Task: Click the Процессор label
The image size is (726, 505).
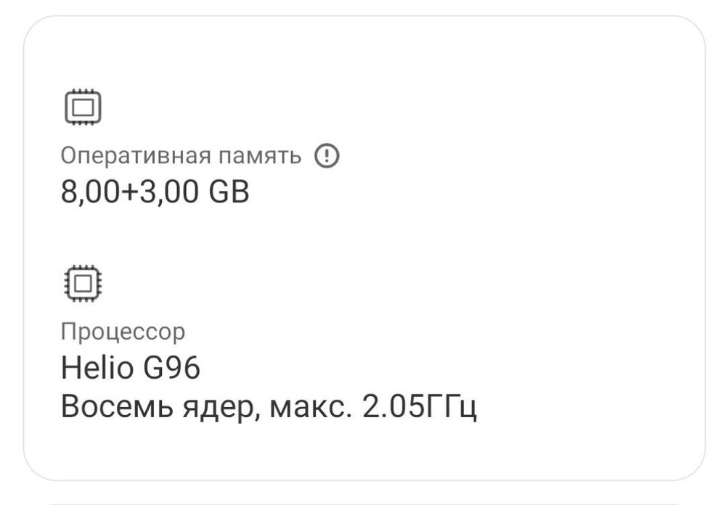Action: click(123, 332)
